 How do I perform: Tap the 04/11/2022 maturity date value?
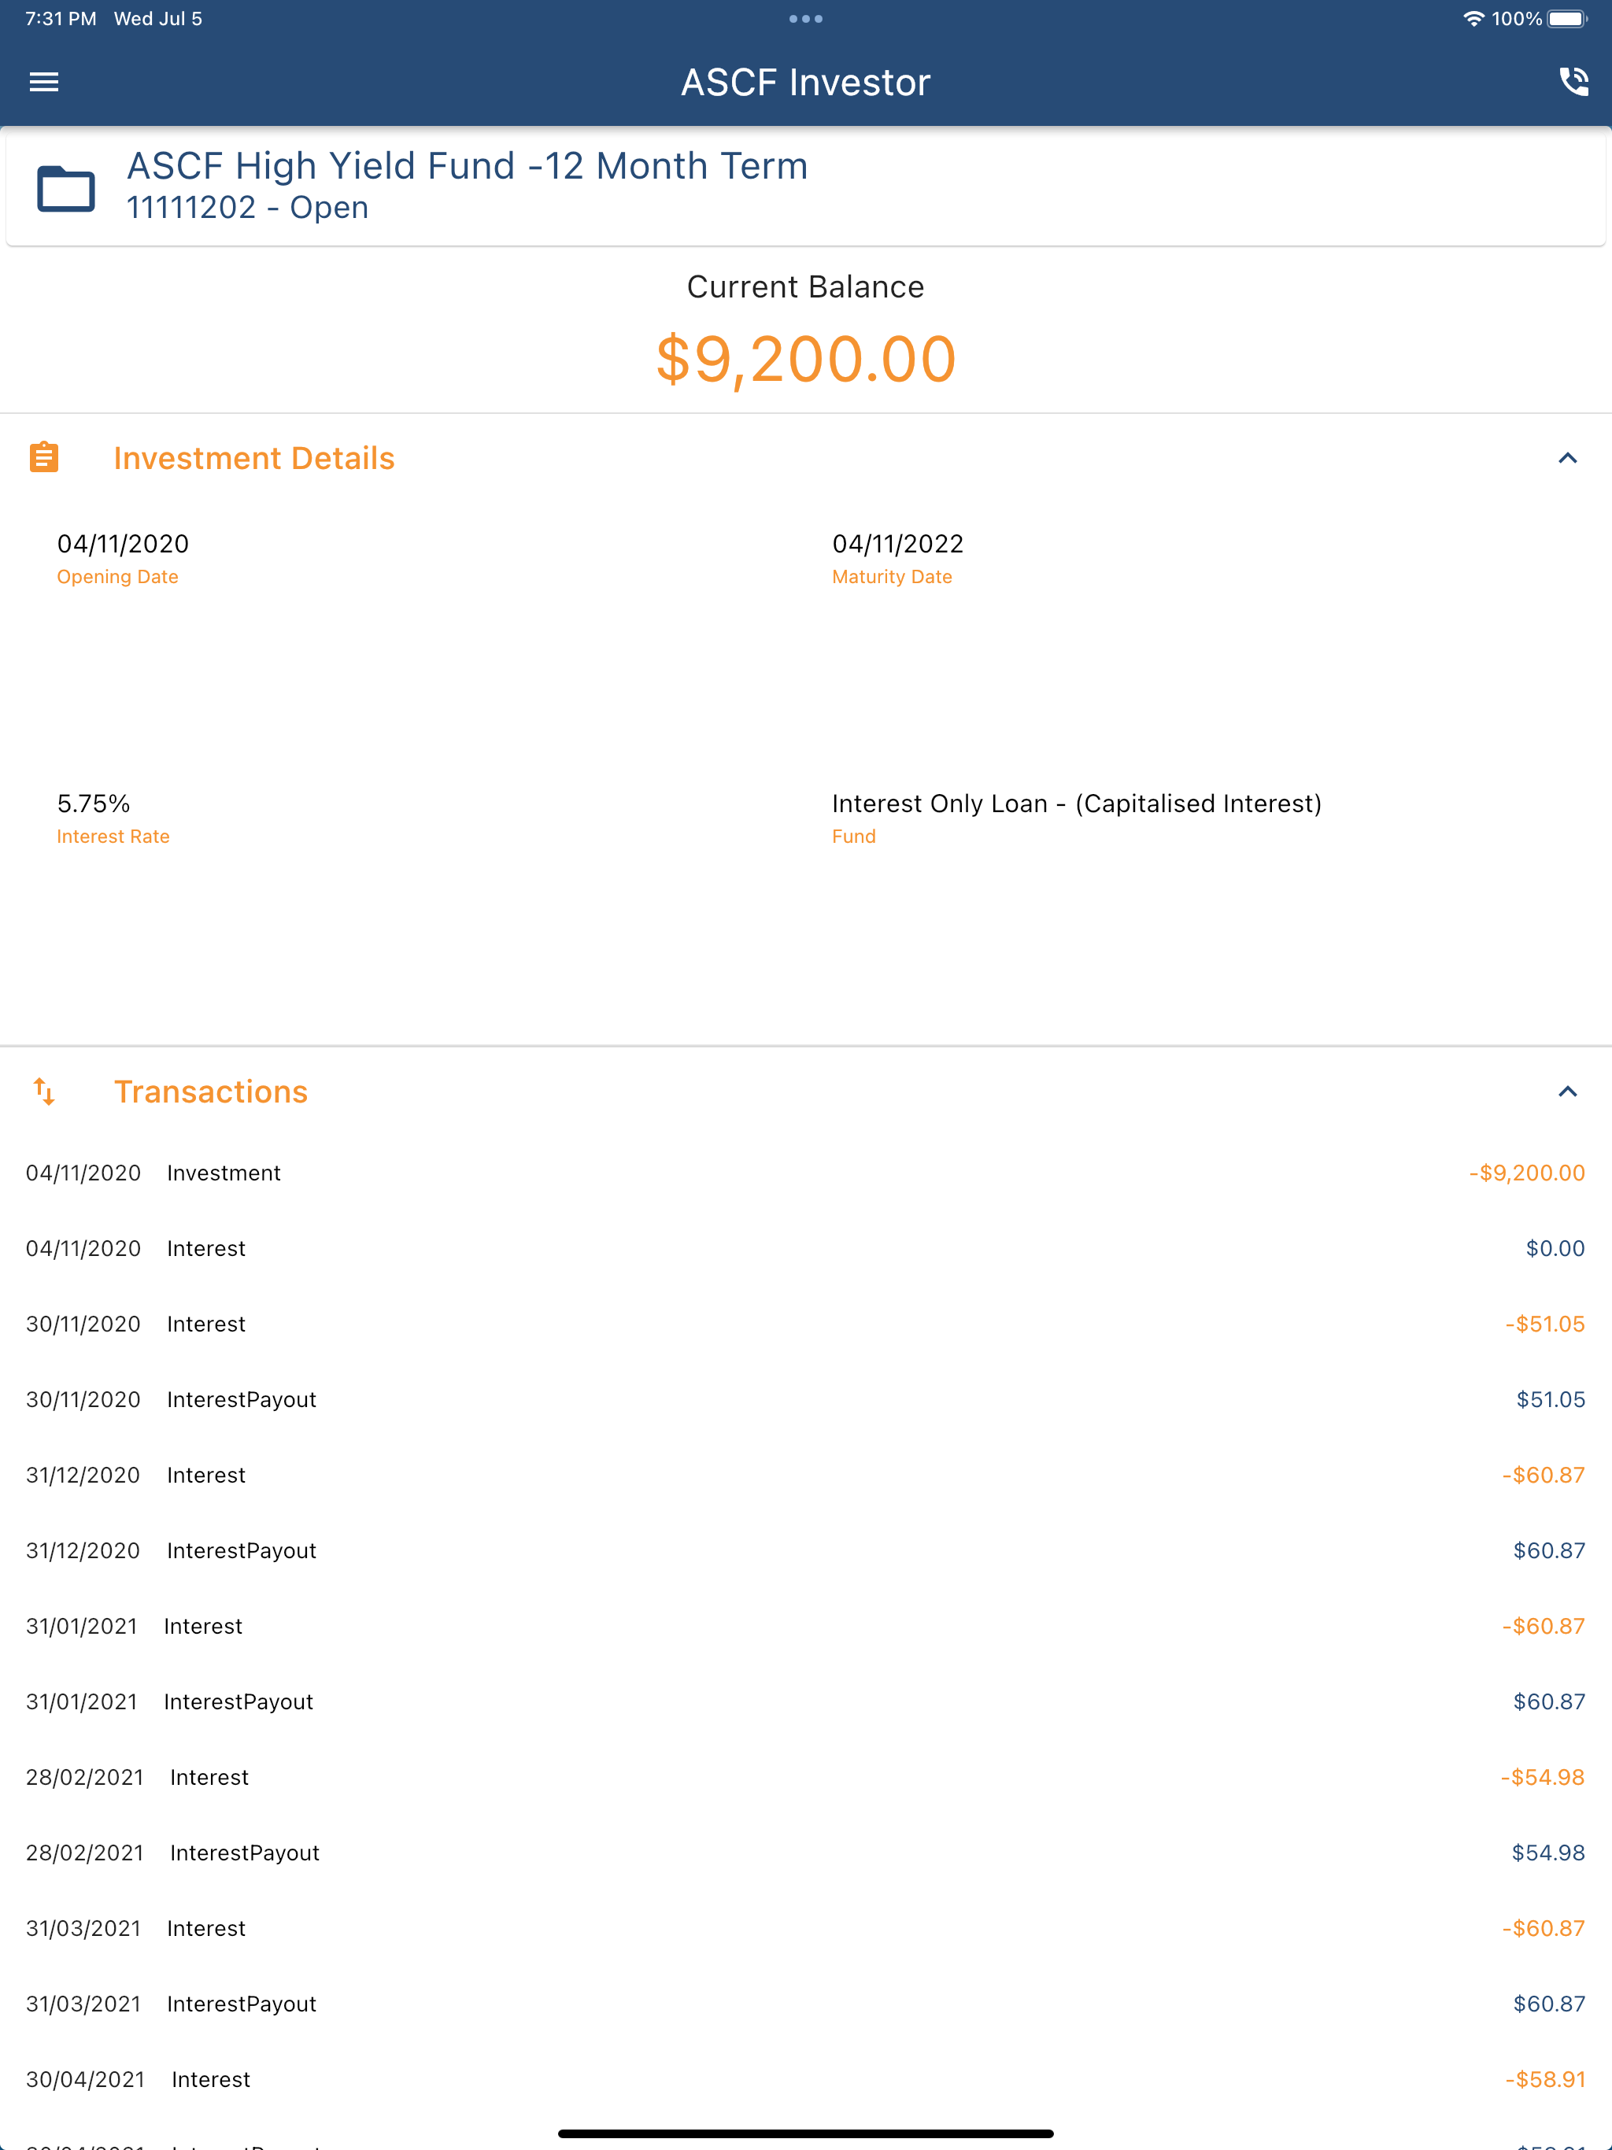tap(897, 543)
